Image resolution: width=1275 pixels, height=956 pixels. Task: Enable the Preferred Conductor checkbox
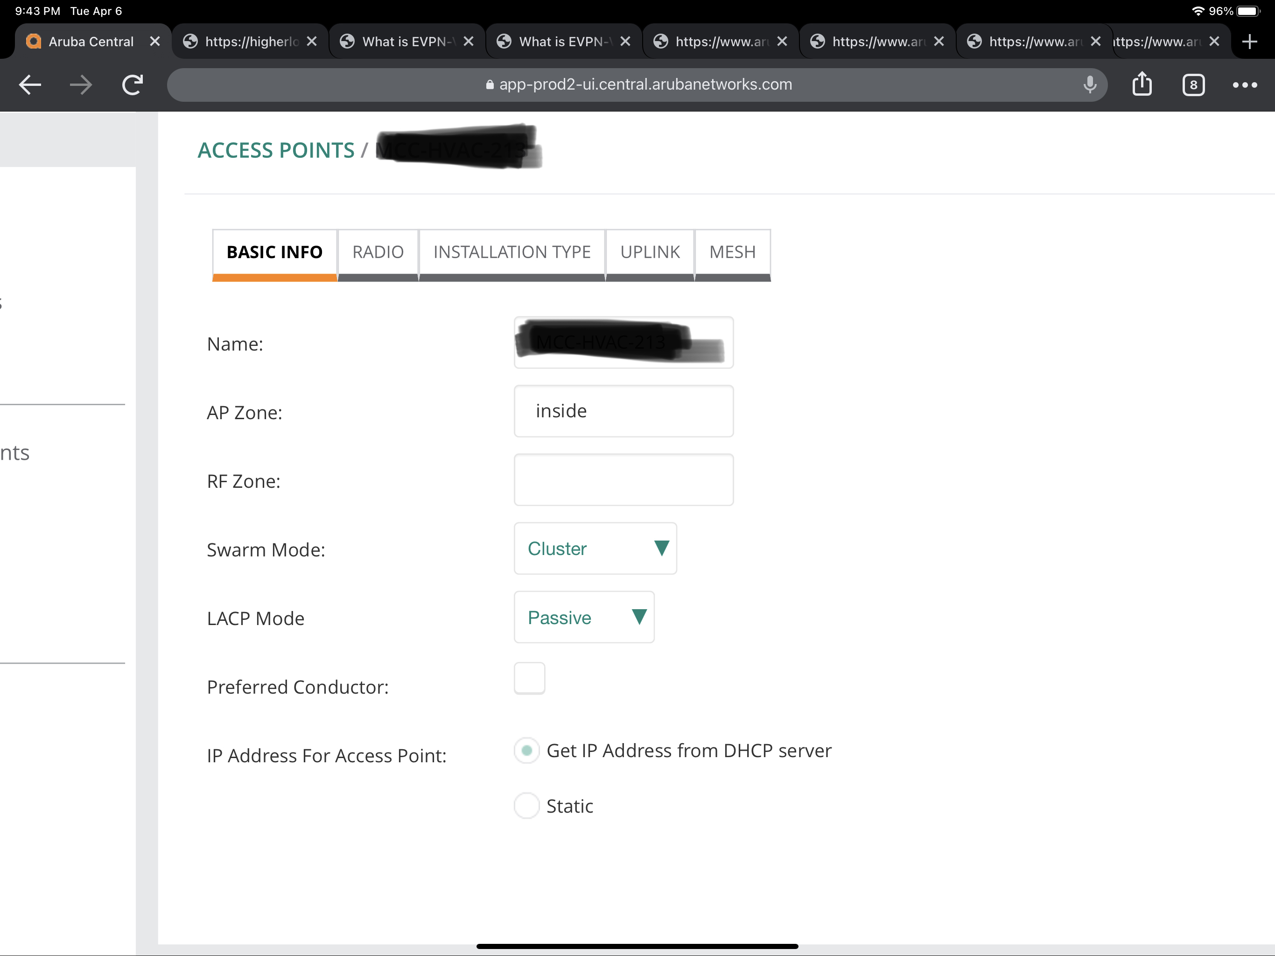(x=529, y=678)
